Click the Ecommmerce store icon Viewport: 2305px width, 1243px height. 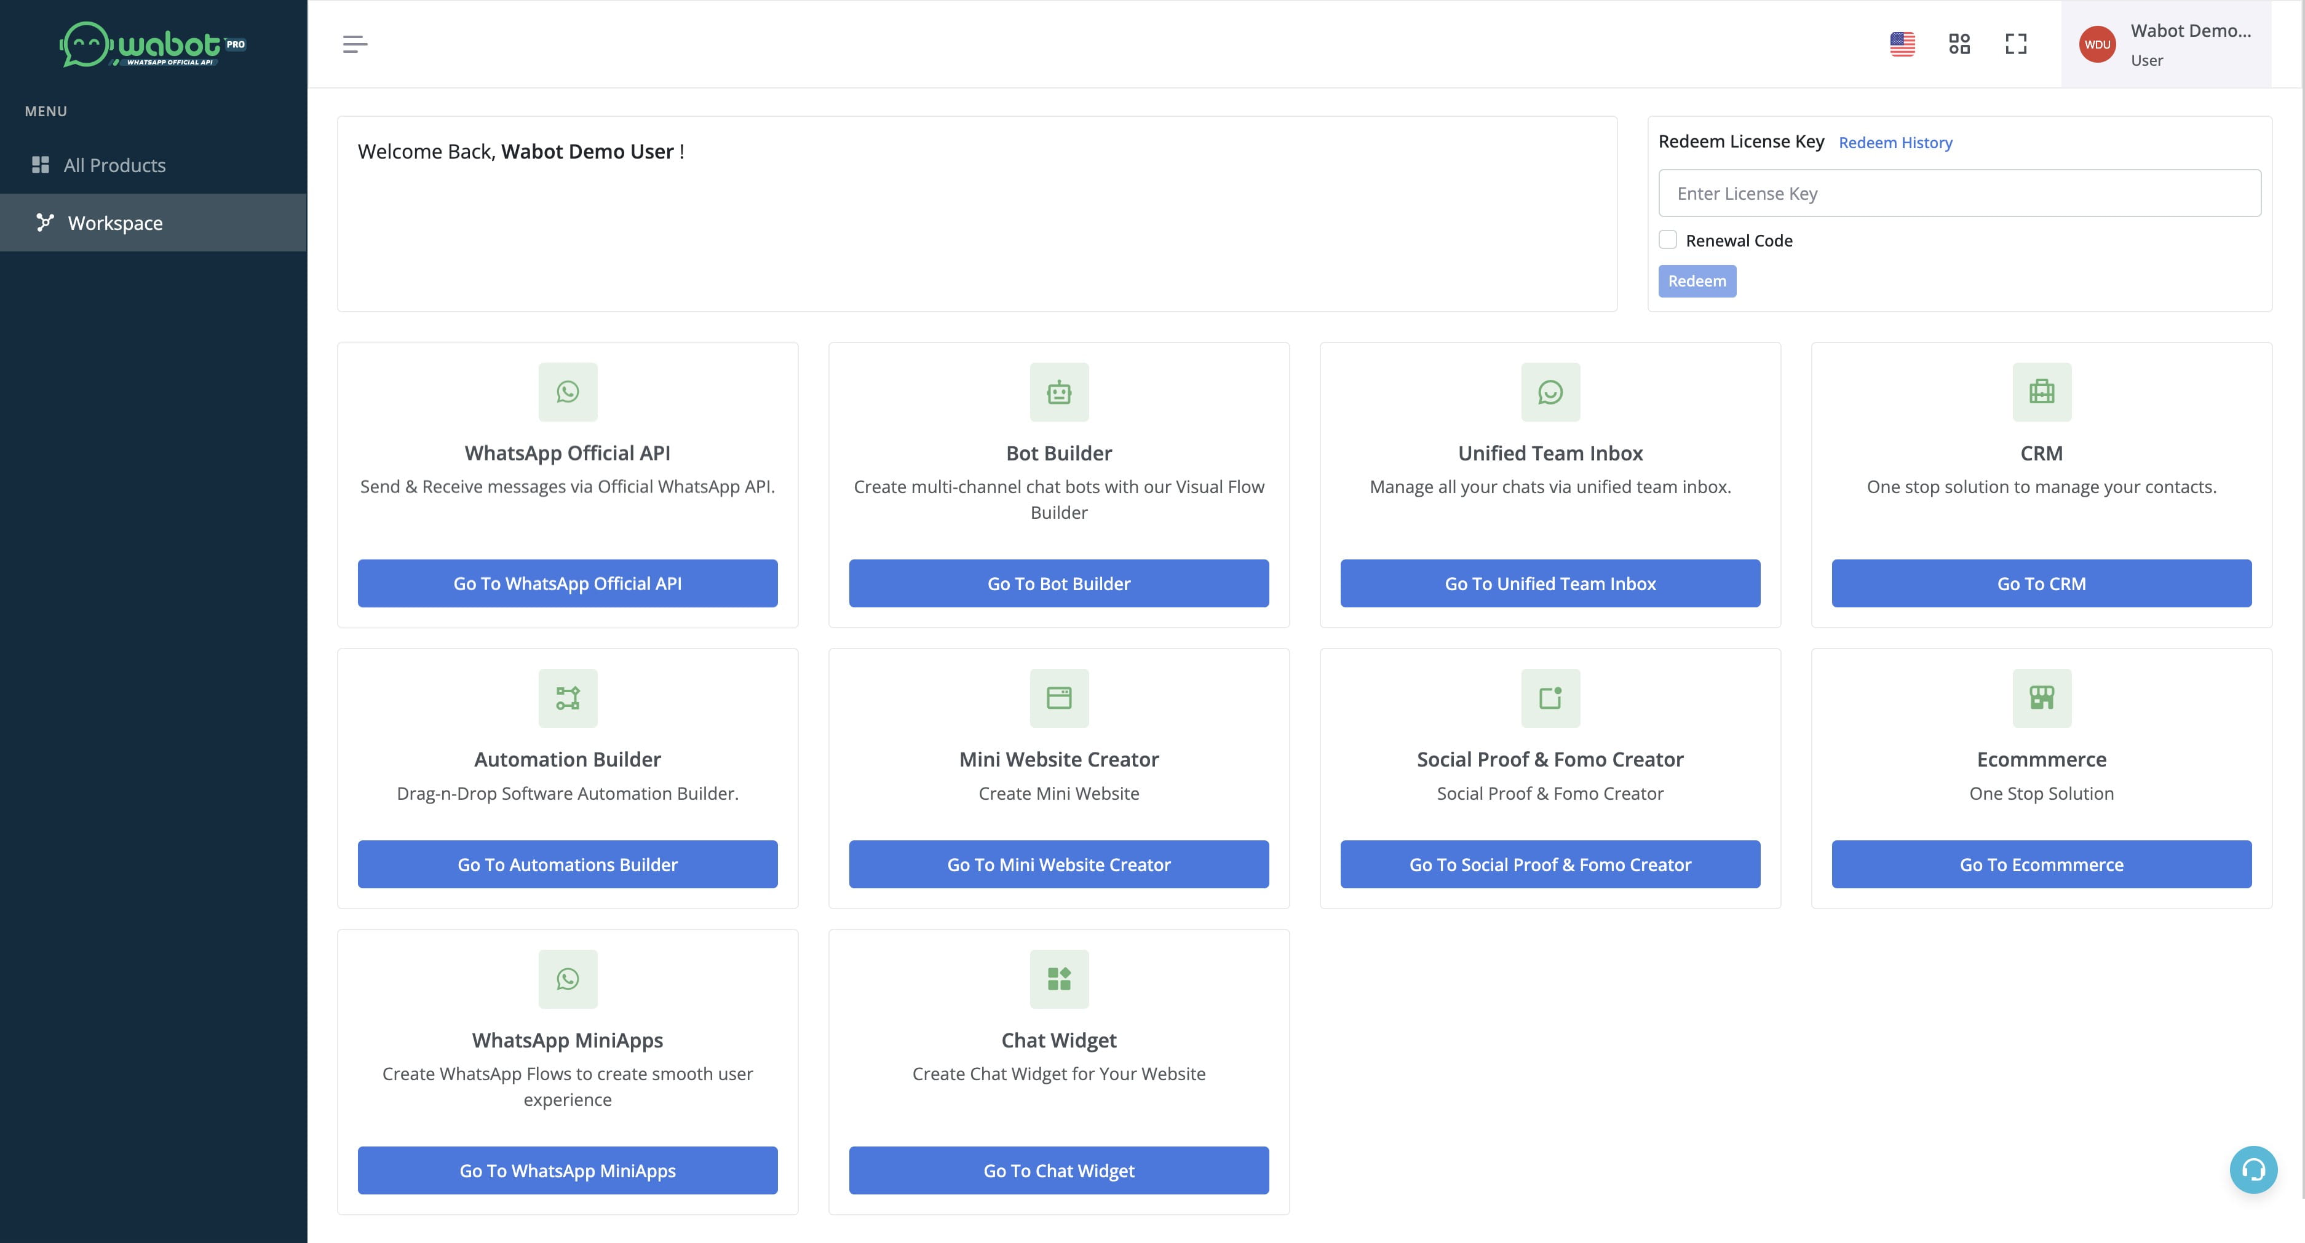[x=2042, y=698]
